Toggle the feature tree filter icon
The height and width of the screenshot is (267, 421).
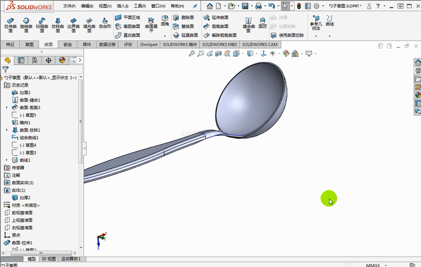coord(6,69)
